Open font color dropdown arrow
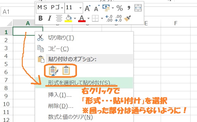Viewport: 197px width, 122px height. click(88, 18)
